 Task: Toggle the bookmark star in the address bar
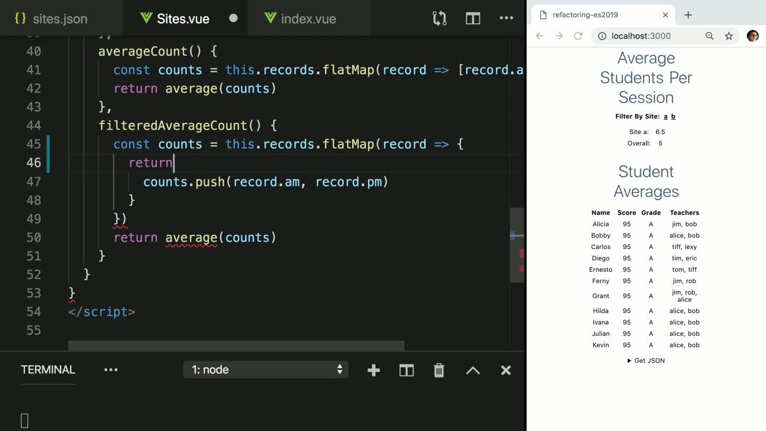pos(729,36)
